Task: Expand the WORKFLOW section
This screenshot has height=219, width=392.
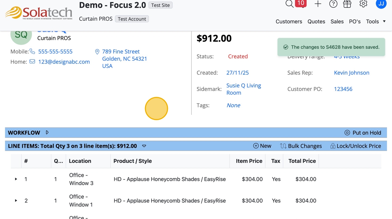Action: pos(47,132)
